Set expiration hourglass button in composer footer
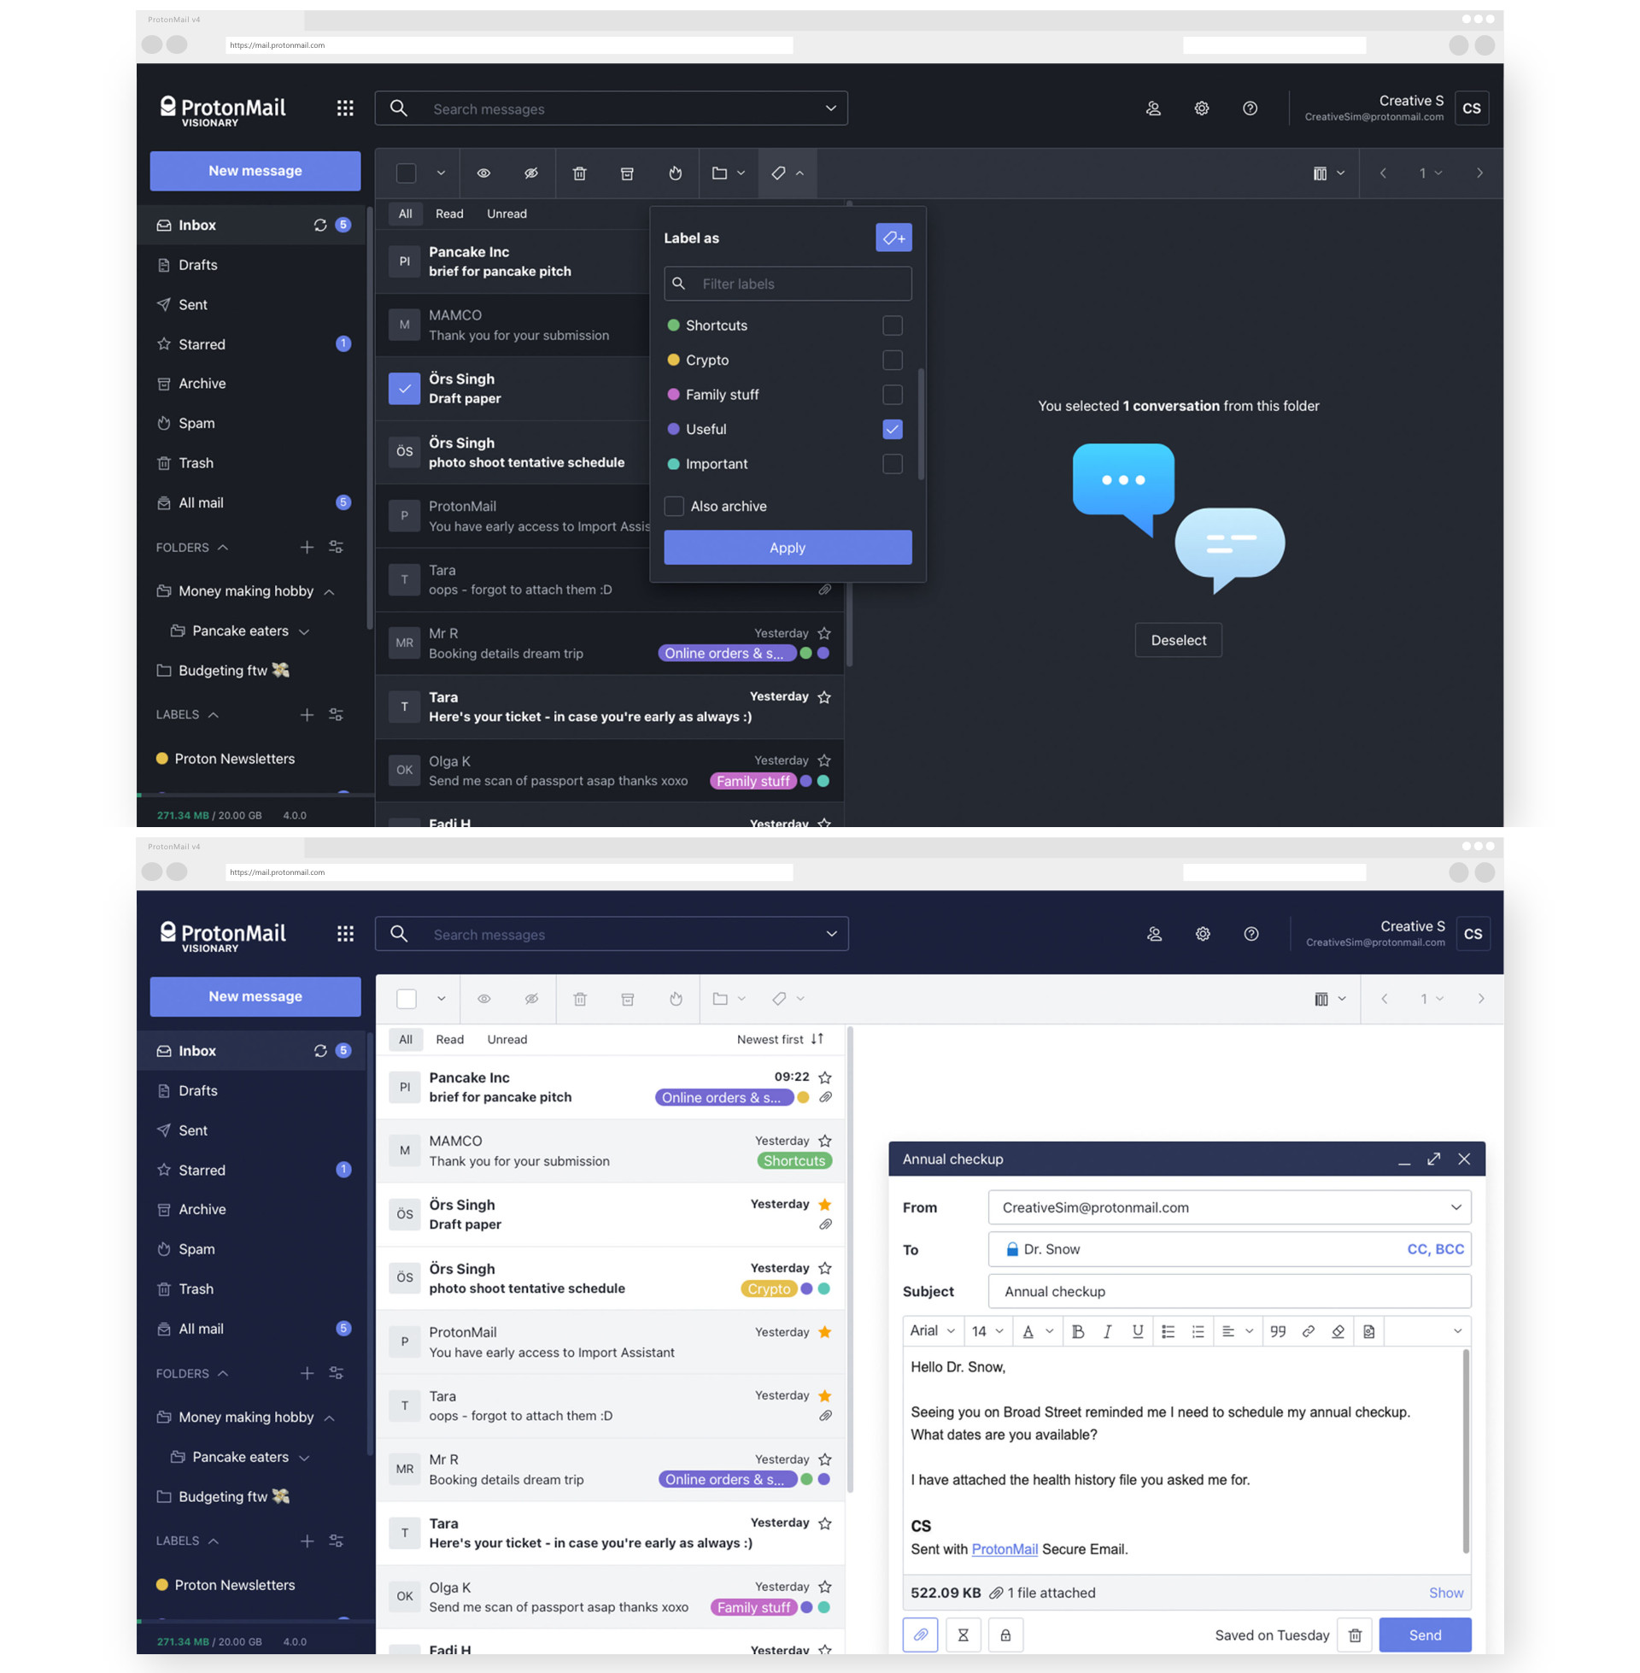The height and width of the screenshot is (1673, 1640). pyautogui.click(x=963, y=1635)
